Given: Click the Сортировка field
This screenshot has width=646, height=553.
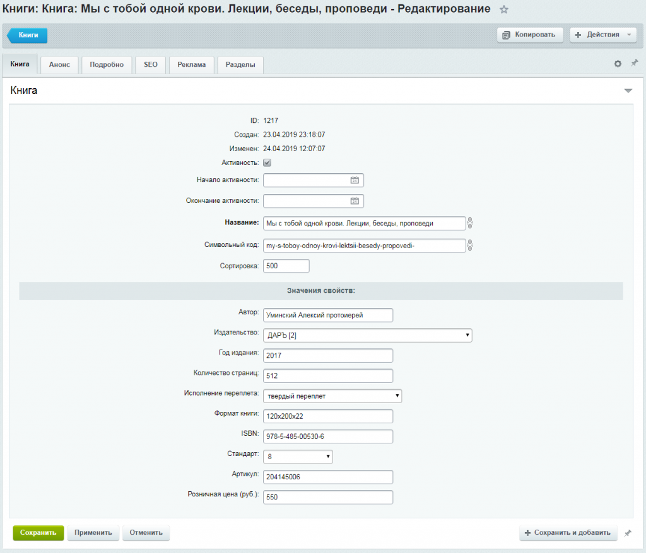Looking at the screenshot, I should pyautogui.click(x=286, y=266).
